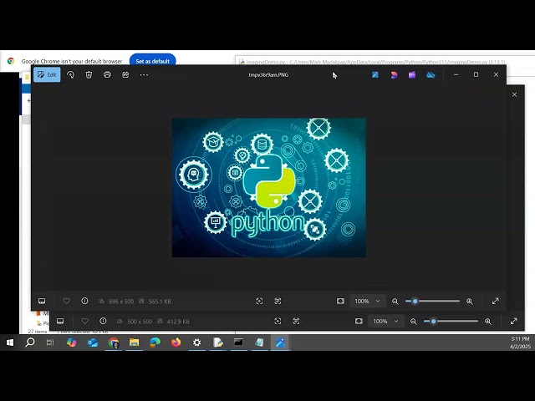Launch Clipchamp from the Photos title bar

point(394,74)
